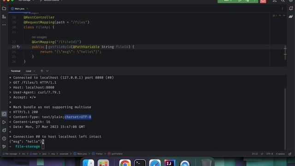The height and width of the screenshot is (166, 295).
Task: Open the Debug tool window bug icon
Action: click(4, 130)
